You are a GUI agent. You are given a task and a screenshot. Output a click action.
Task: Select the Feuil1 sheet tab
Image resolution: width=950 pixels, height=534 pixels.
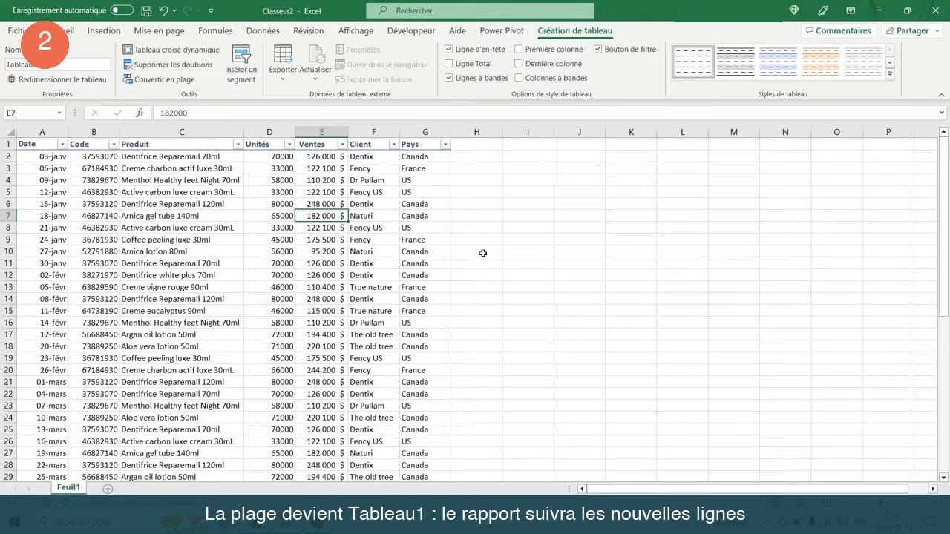tap(68, 488)
